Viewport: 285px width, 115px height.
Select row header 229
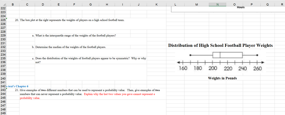(3, 36)
